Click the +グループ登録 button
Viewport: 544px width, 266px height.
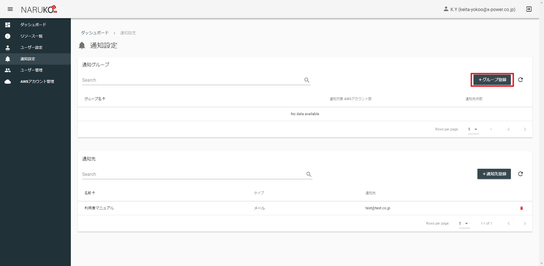tap(492, 80)
